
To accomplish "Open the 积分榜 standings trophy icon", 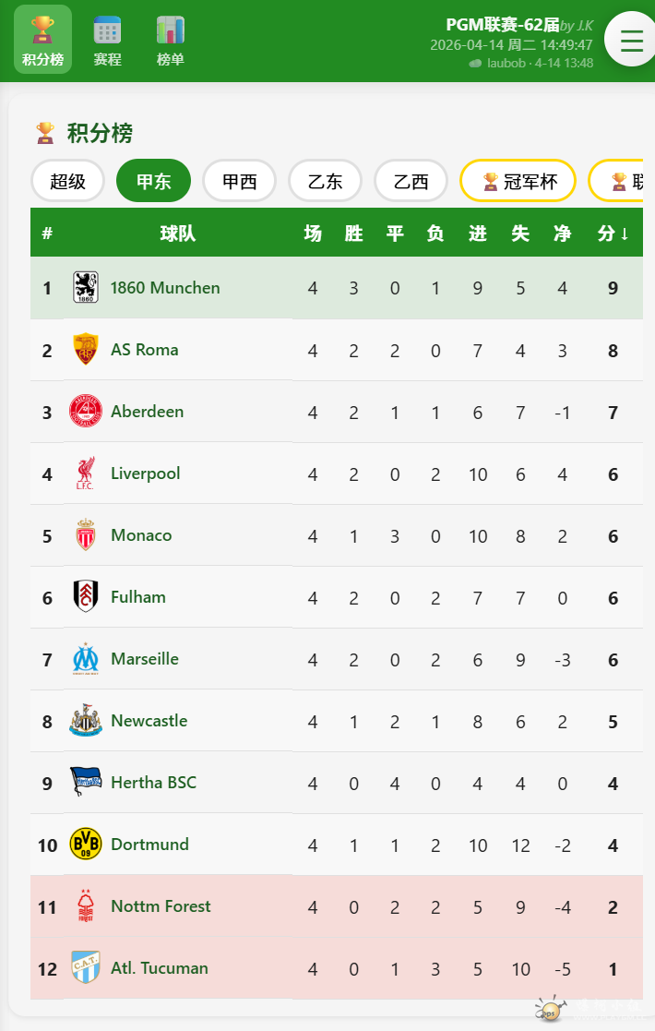I will click(42, 30).
